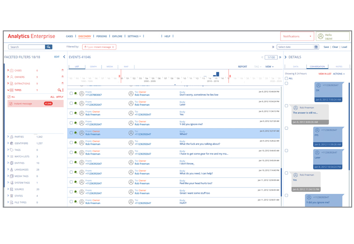The height and width of the screenshot is (244, 354).
Task: Open the Actions dropdown in Details
Action: (x=338, y=74)
